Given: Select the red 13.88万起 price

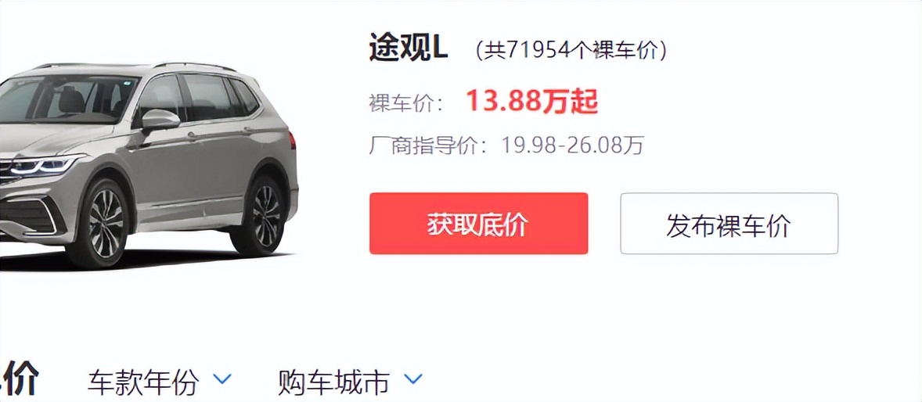Looking at the screenshot, I should tap(532, 101).
